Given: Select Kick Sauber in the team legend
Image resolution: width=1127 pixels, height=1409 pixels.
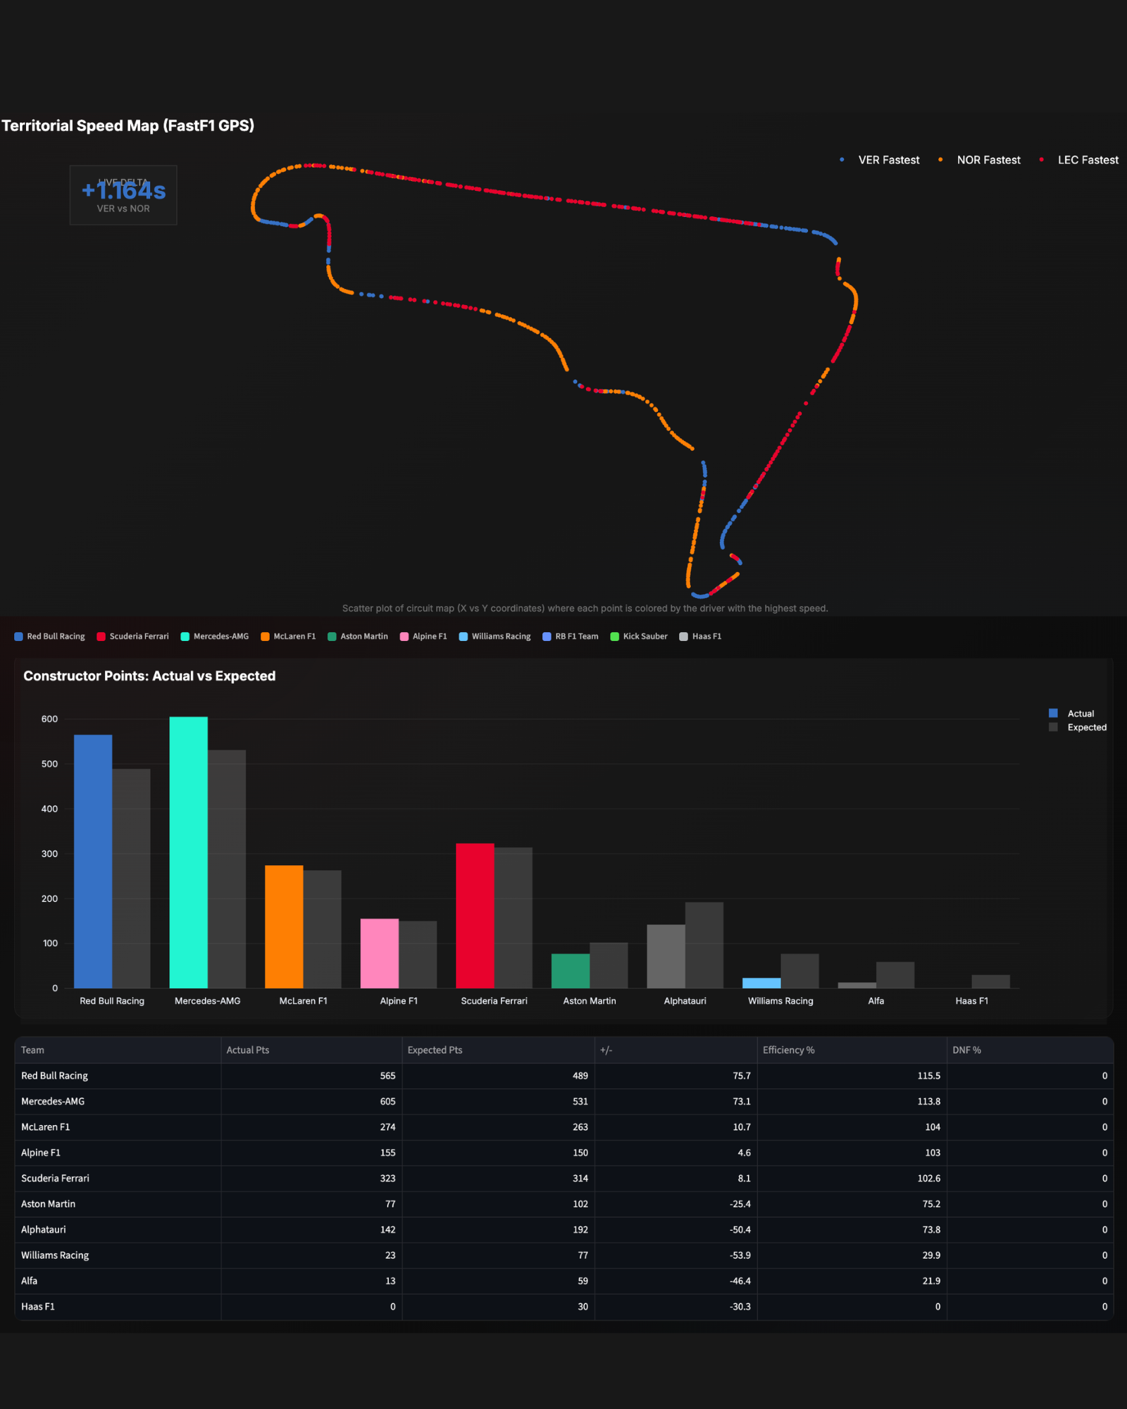Looking at the screenshot, I should (x=639, y=636).
